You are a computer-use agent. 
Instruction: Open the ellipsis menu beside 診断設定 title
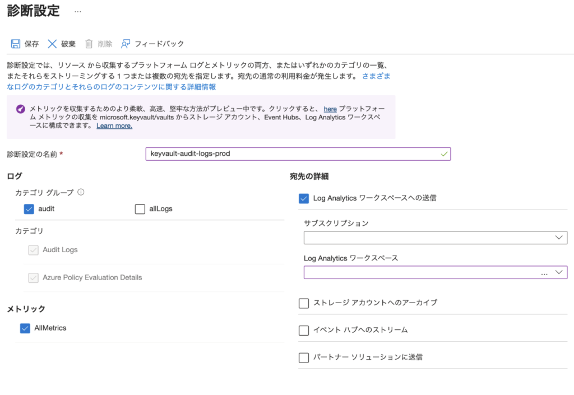point(78,11)
